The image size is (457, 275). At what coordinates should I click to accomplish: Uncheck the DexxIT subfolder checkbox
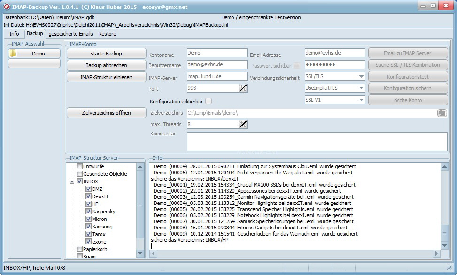88,196
